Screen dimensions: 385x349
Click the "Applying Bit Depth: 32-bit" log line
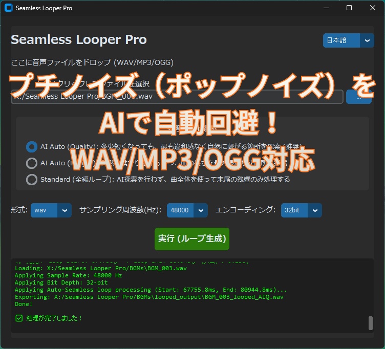point(61,282)
